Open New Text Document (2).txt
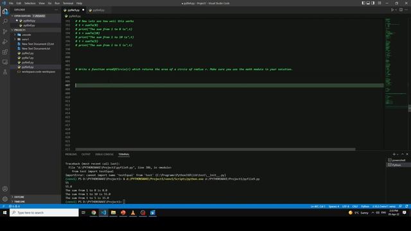Viewport: 411px width, 231px height. click(37, 44)
